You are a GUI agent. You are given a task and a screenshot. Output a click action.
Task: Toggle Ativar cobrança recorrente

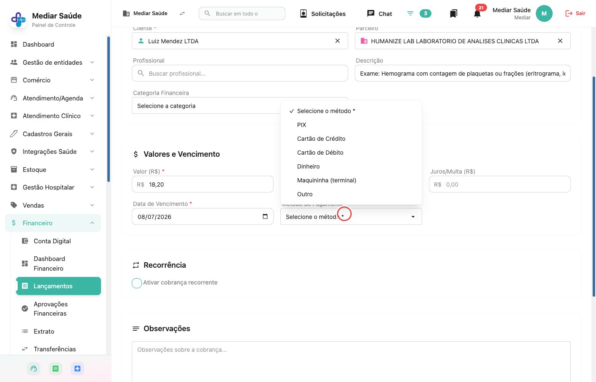point(137,283)
